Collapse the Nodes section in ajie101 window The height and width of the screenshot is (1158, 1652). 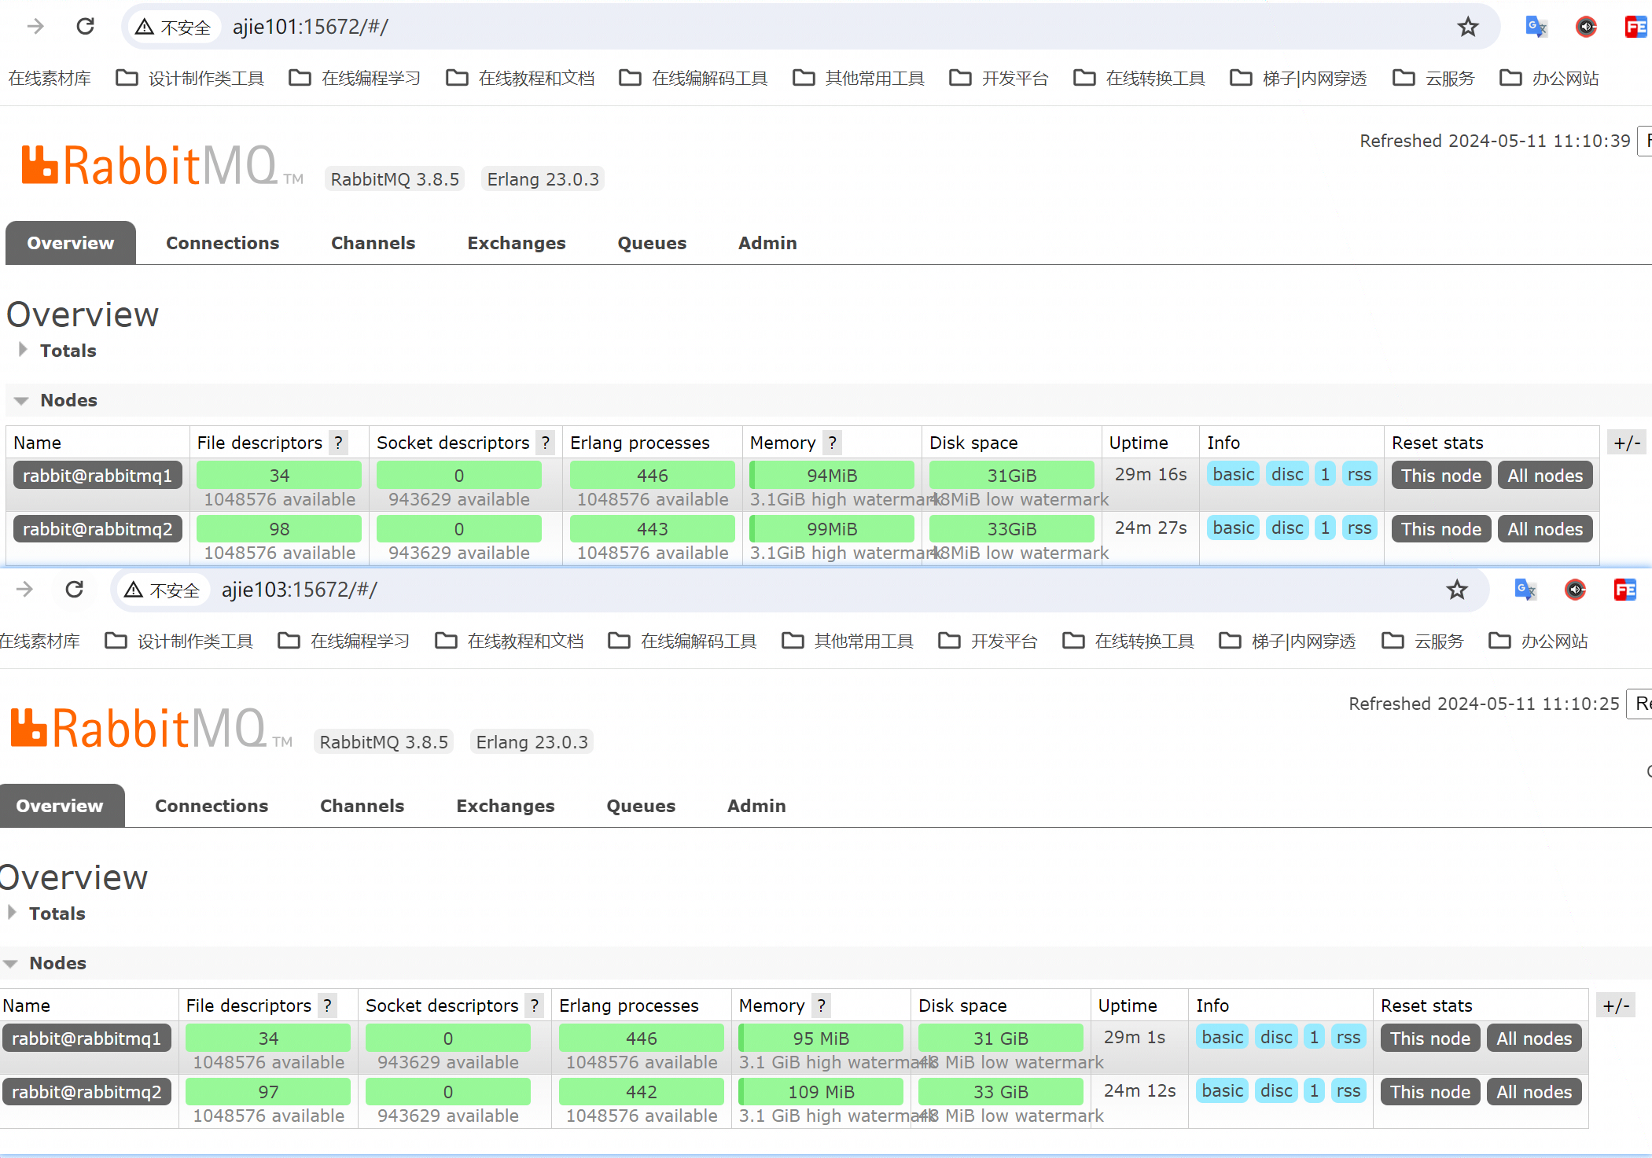click(x=57, y=400)
